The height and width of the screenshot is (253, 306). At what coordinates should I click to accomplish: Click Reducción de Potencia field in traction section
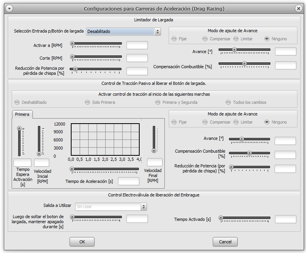click(x=285, y=169)
